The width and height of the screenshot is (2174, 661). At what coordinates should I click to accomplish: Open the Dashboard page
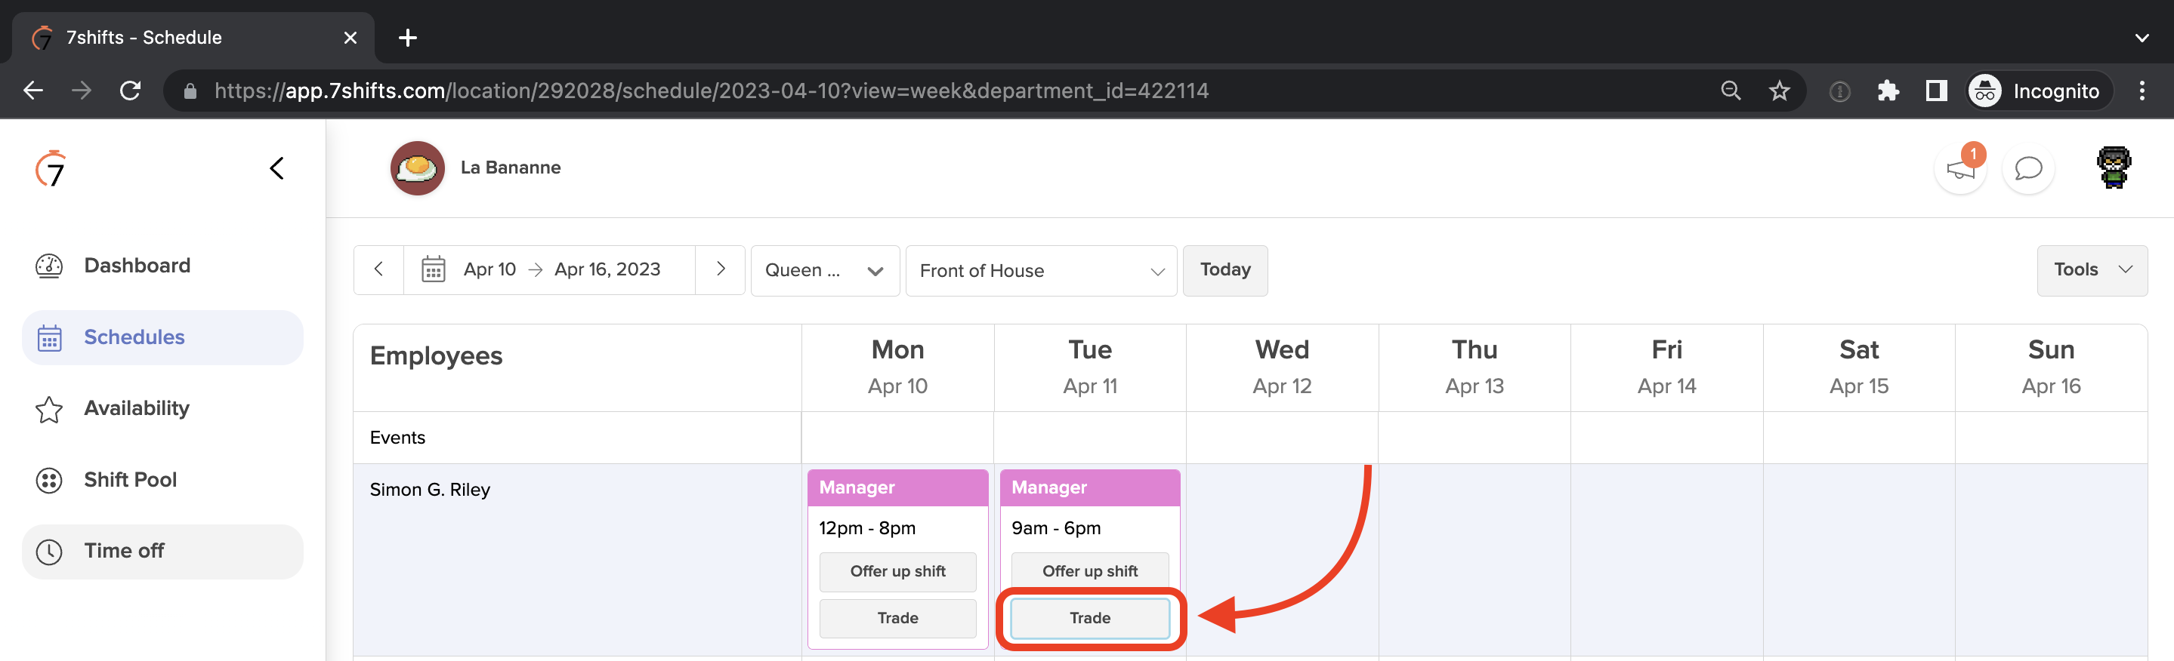pyautogui.click(x=162, y=266)
